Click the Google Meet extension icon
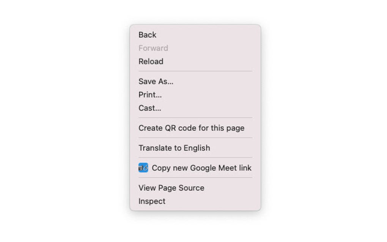Viewport: 387px width, 242px height. [142, 167]
